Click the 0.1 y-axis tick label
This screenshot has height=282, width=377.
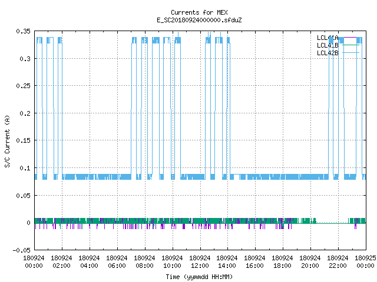tap(25, 168)
